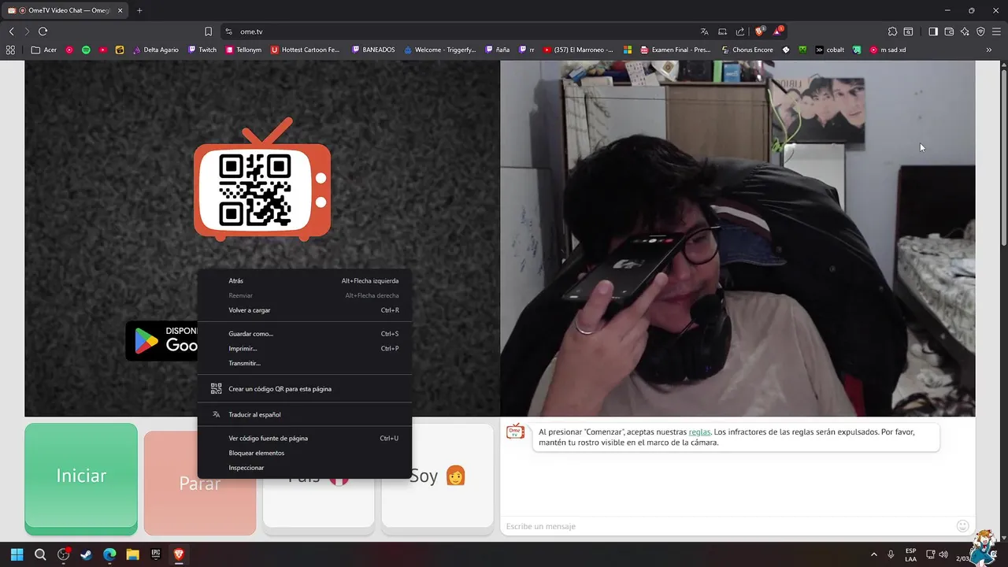
Task: Choose Crear un código QR para esta página
Action: click(305, 389)
